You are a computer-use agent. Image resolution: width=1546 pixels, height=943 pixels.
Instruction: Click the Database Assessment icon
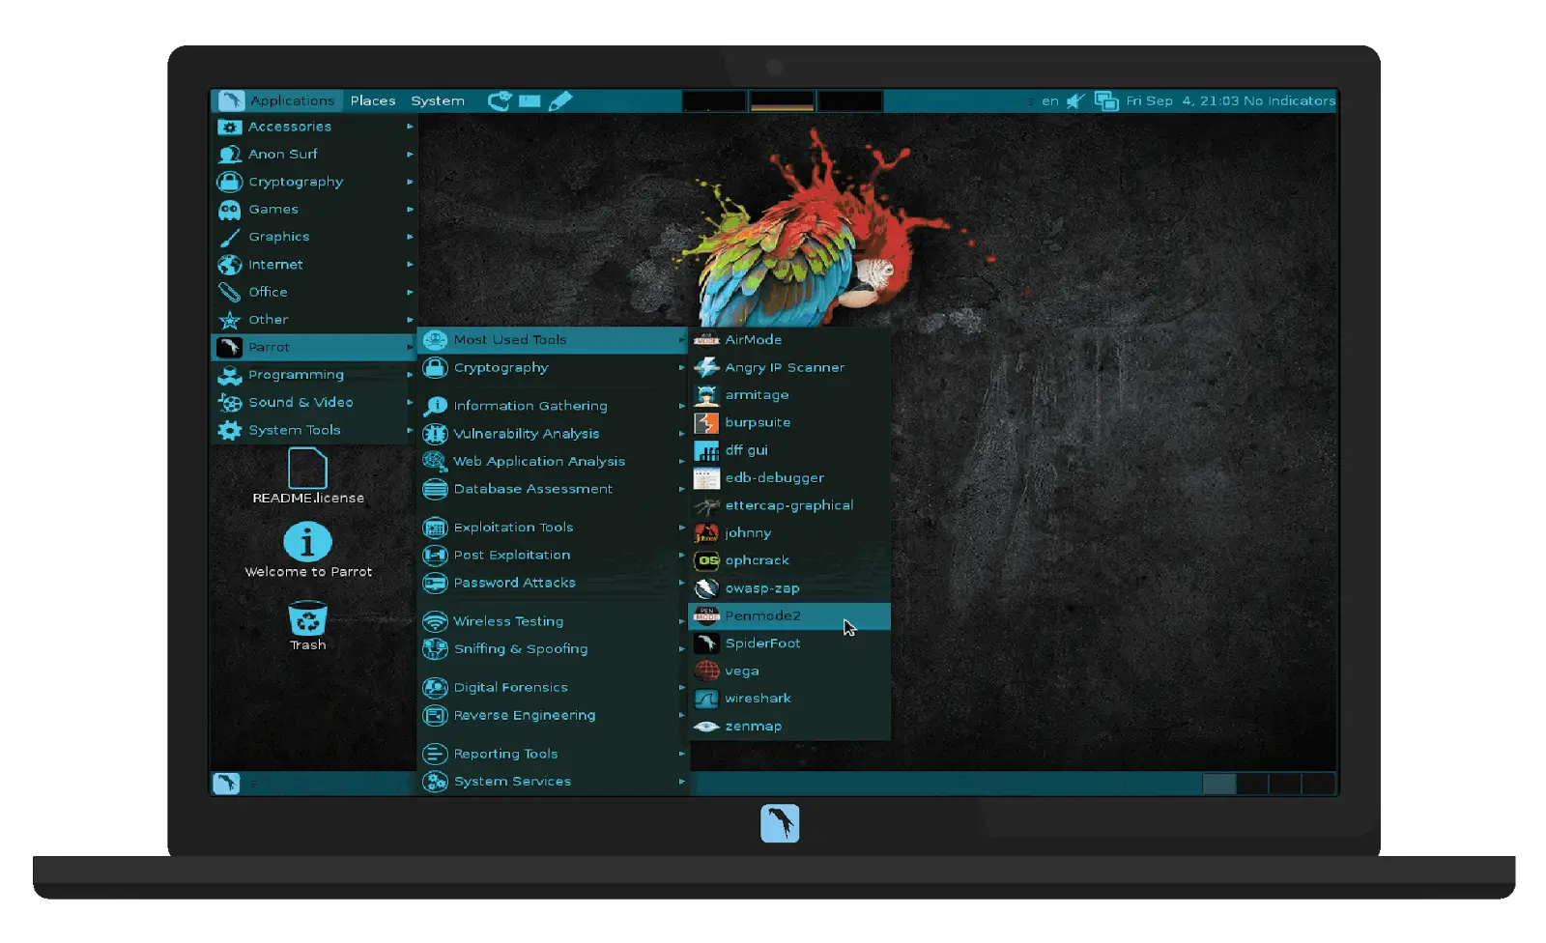pyautogui.click(x=435, y=489)
